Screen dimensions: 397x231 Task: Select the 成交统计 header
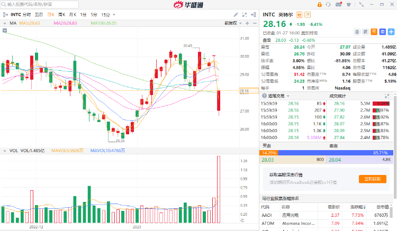click(x=338, y=96)
